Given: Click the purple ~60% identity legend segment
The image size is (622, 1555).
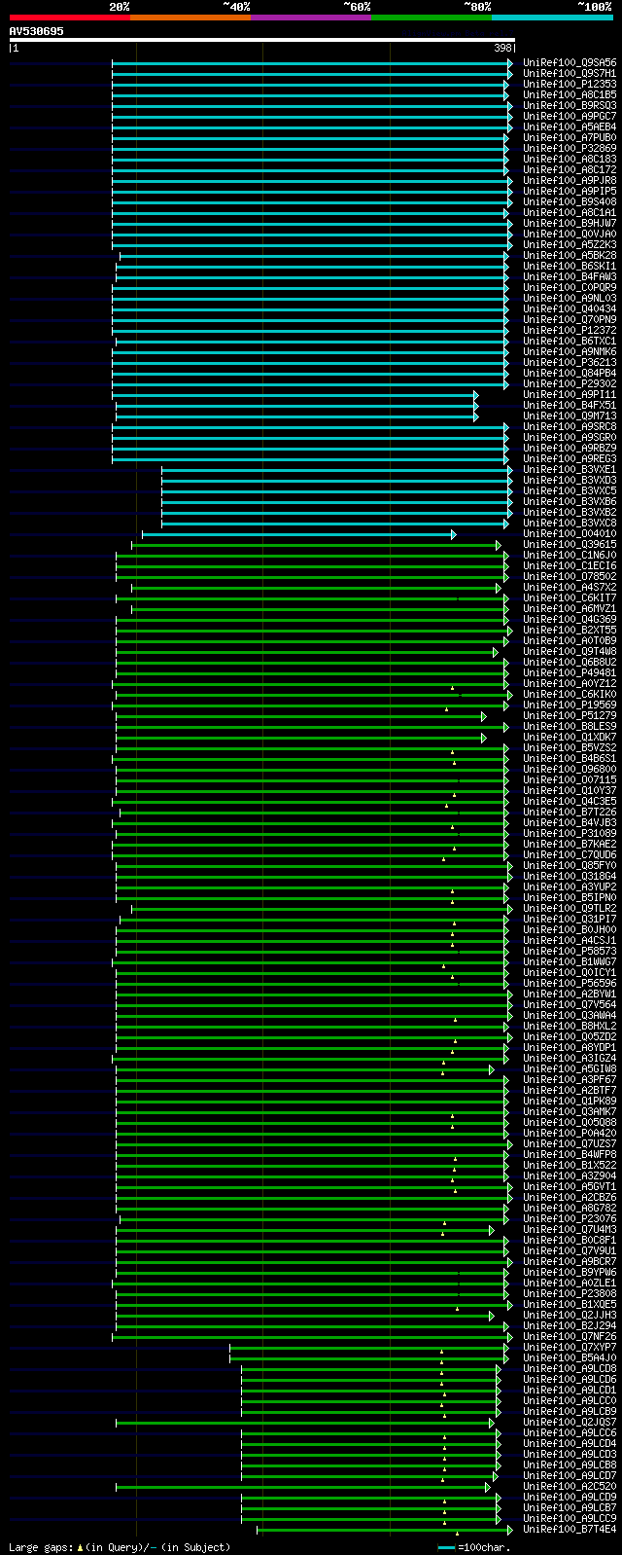Looking at the screenshot, I should [x=310, y=18].
